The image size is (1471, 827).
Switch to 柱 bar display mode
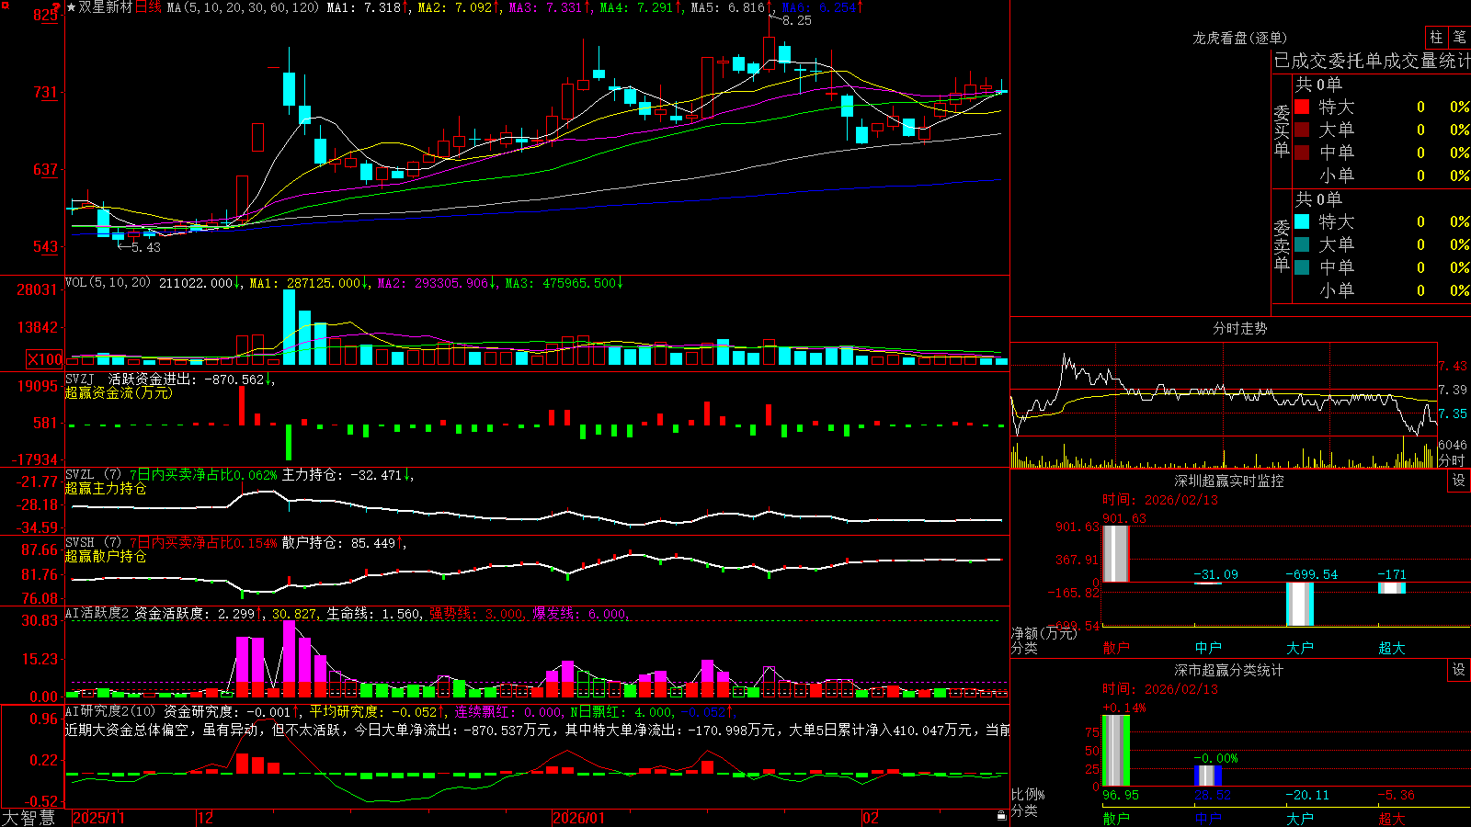point(1436,37)
